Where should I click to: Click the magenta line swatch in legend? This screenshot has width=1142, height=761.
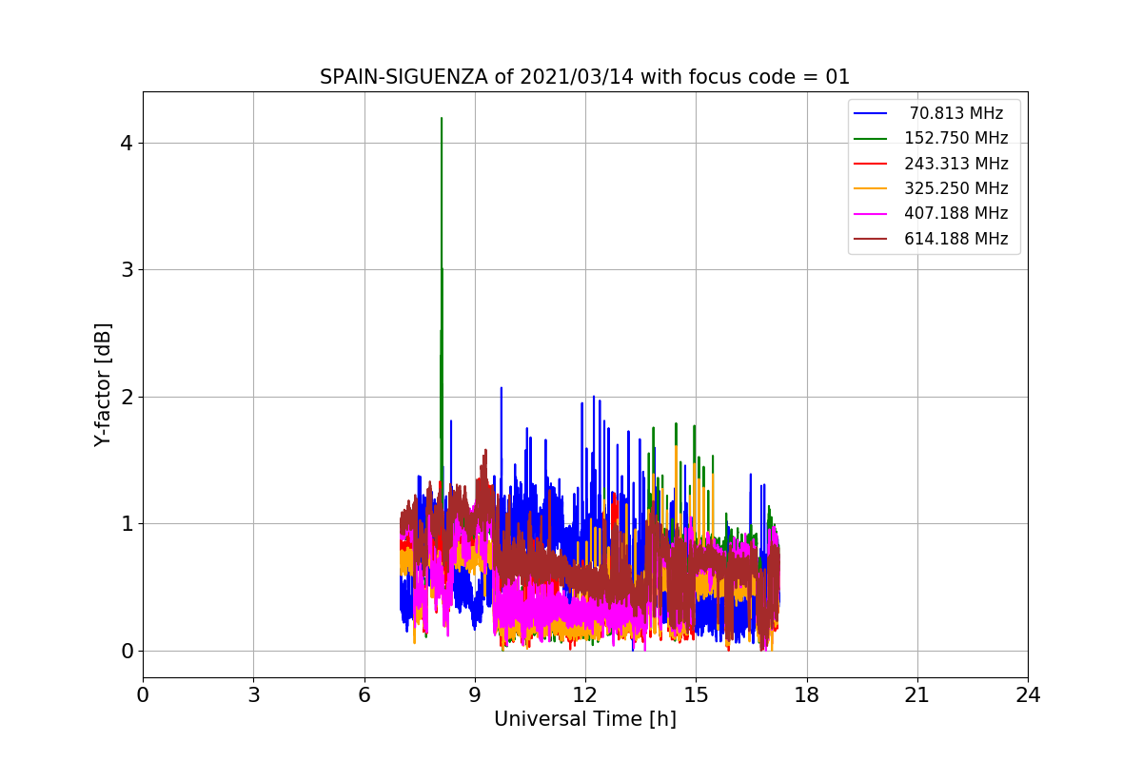pyautogui.click(x=871, y=214)
